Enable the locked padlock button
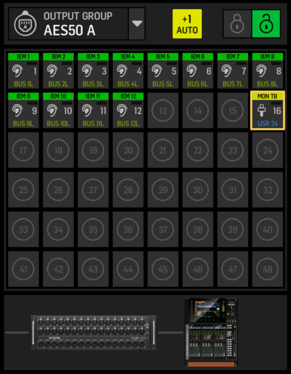Image resolution: width=291 pixels, height=374 pixels. click(237, 24)
